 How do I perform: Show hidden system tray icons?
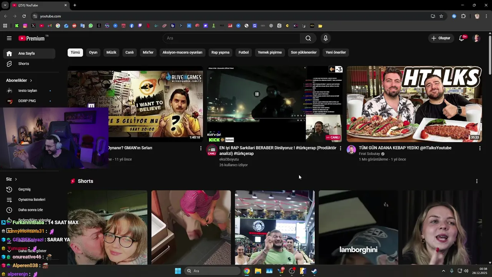pos(443,271)
